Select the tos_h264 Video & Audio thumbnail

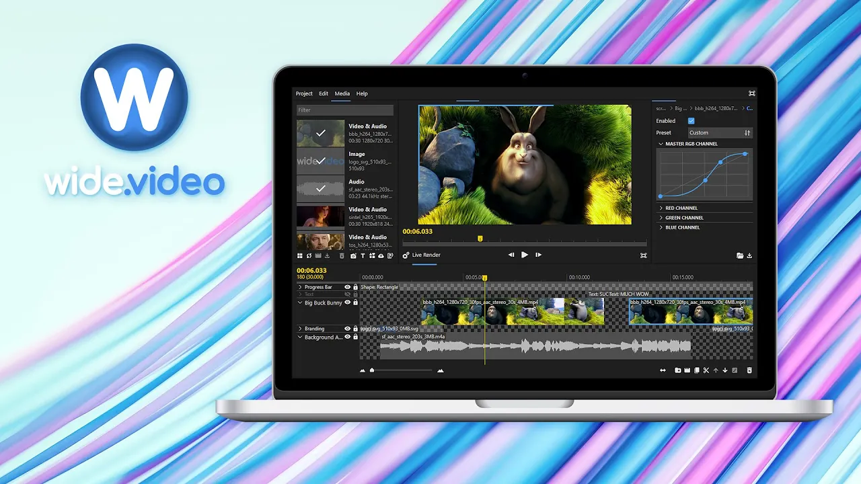tap(321, 241)
